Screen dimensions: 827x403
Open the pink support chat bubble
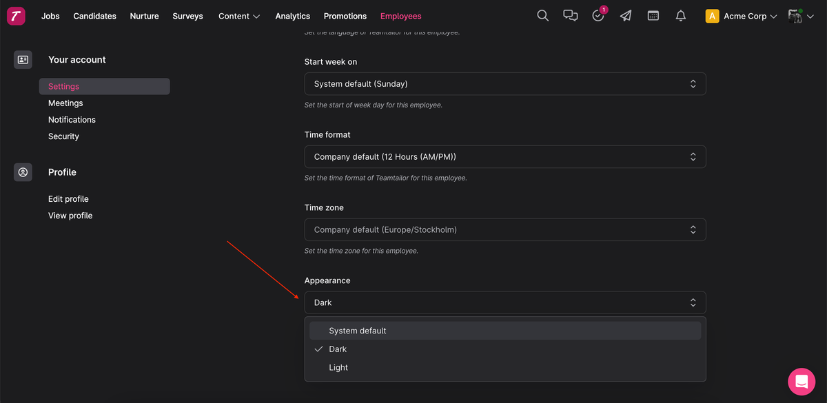[802, 381]
